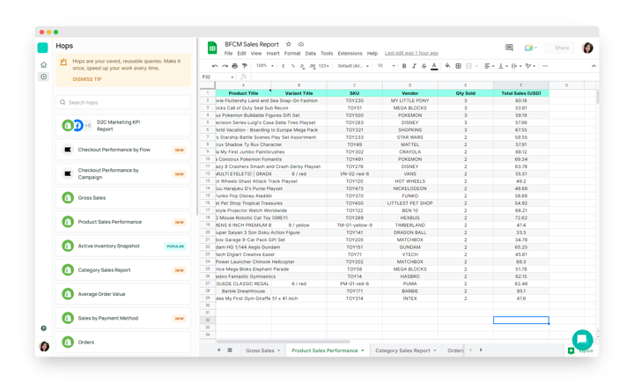Decrease decimal places
This screenshot has height=383, width=634.
tap(302, 66)
